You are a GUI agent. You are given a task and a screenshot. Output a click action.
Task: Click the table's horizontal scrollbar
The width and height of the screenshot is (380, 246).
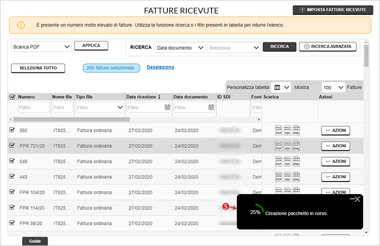click(x=71, y=120)
